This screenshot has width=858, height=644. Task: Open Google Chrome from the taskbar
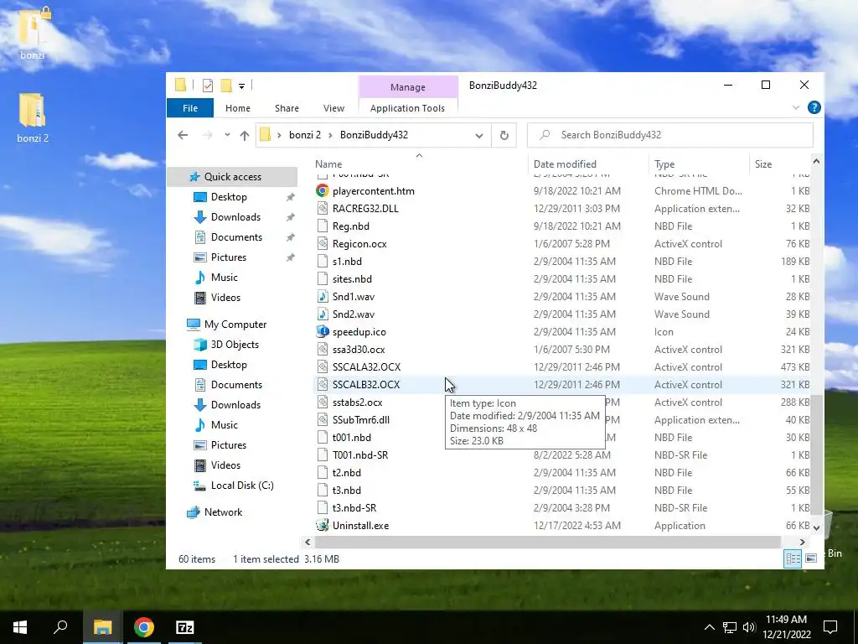click(143, 627)
